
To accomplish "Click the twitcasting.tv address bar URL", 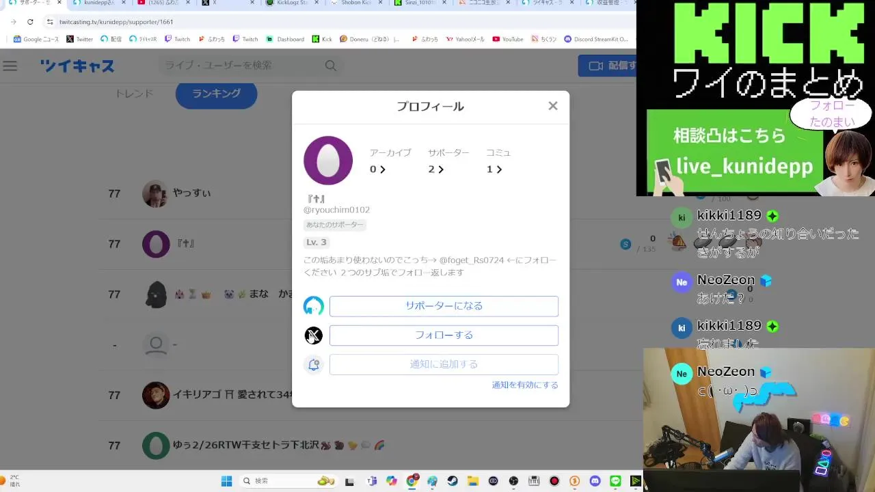I will (x=116, y=22).
